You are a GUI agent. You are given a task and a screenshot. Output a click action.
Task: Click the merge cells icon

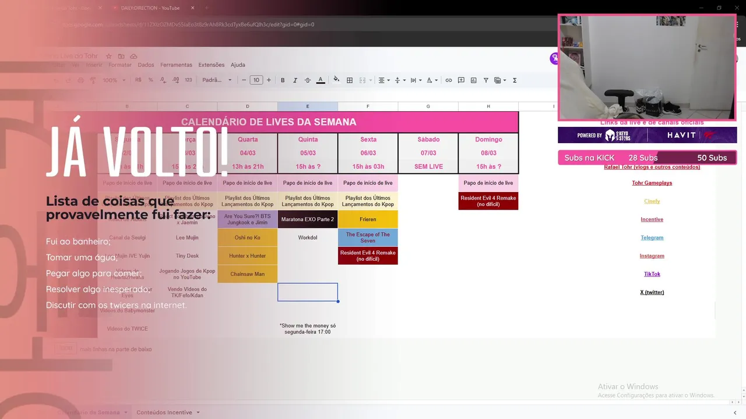363,80
